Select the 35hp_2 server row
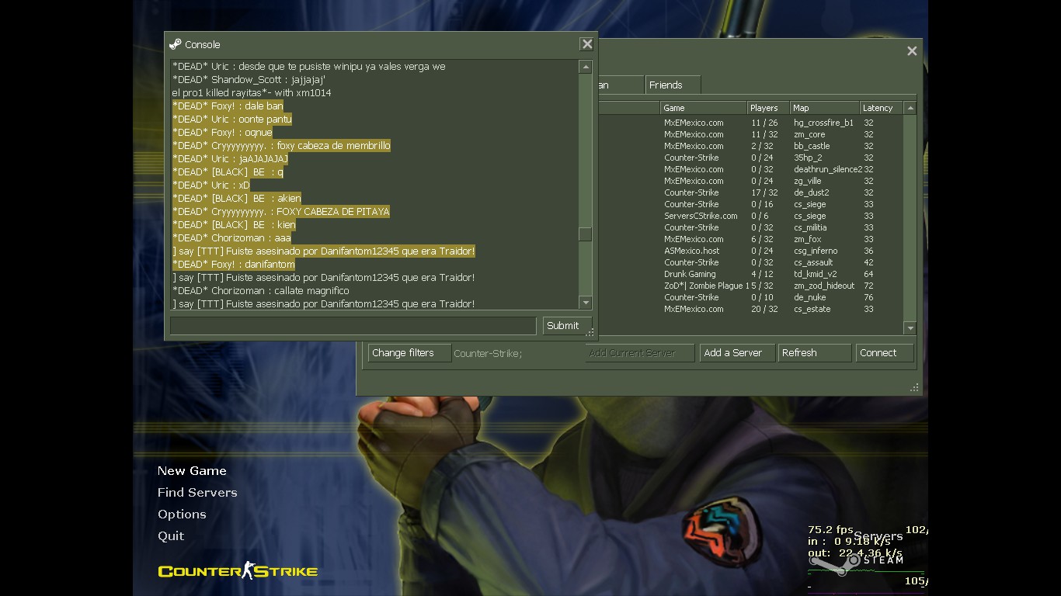1061x596 pixels. click(x=750, y=158)
